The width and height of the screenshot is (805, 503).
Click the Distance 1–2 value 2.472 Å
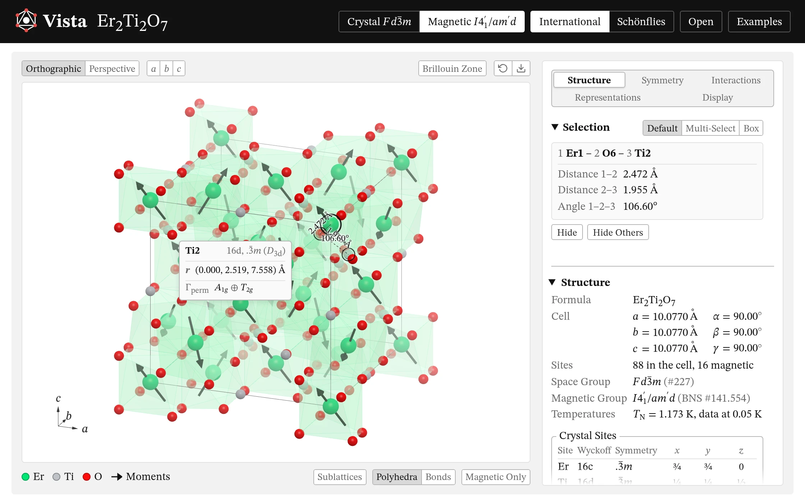[640, 174]
